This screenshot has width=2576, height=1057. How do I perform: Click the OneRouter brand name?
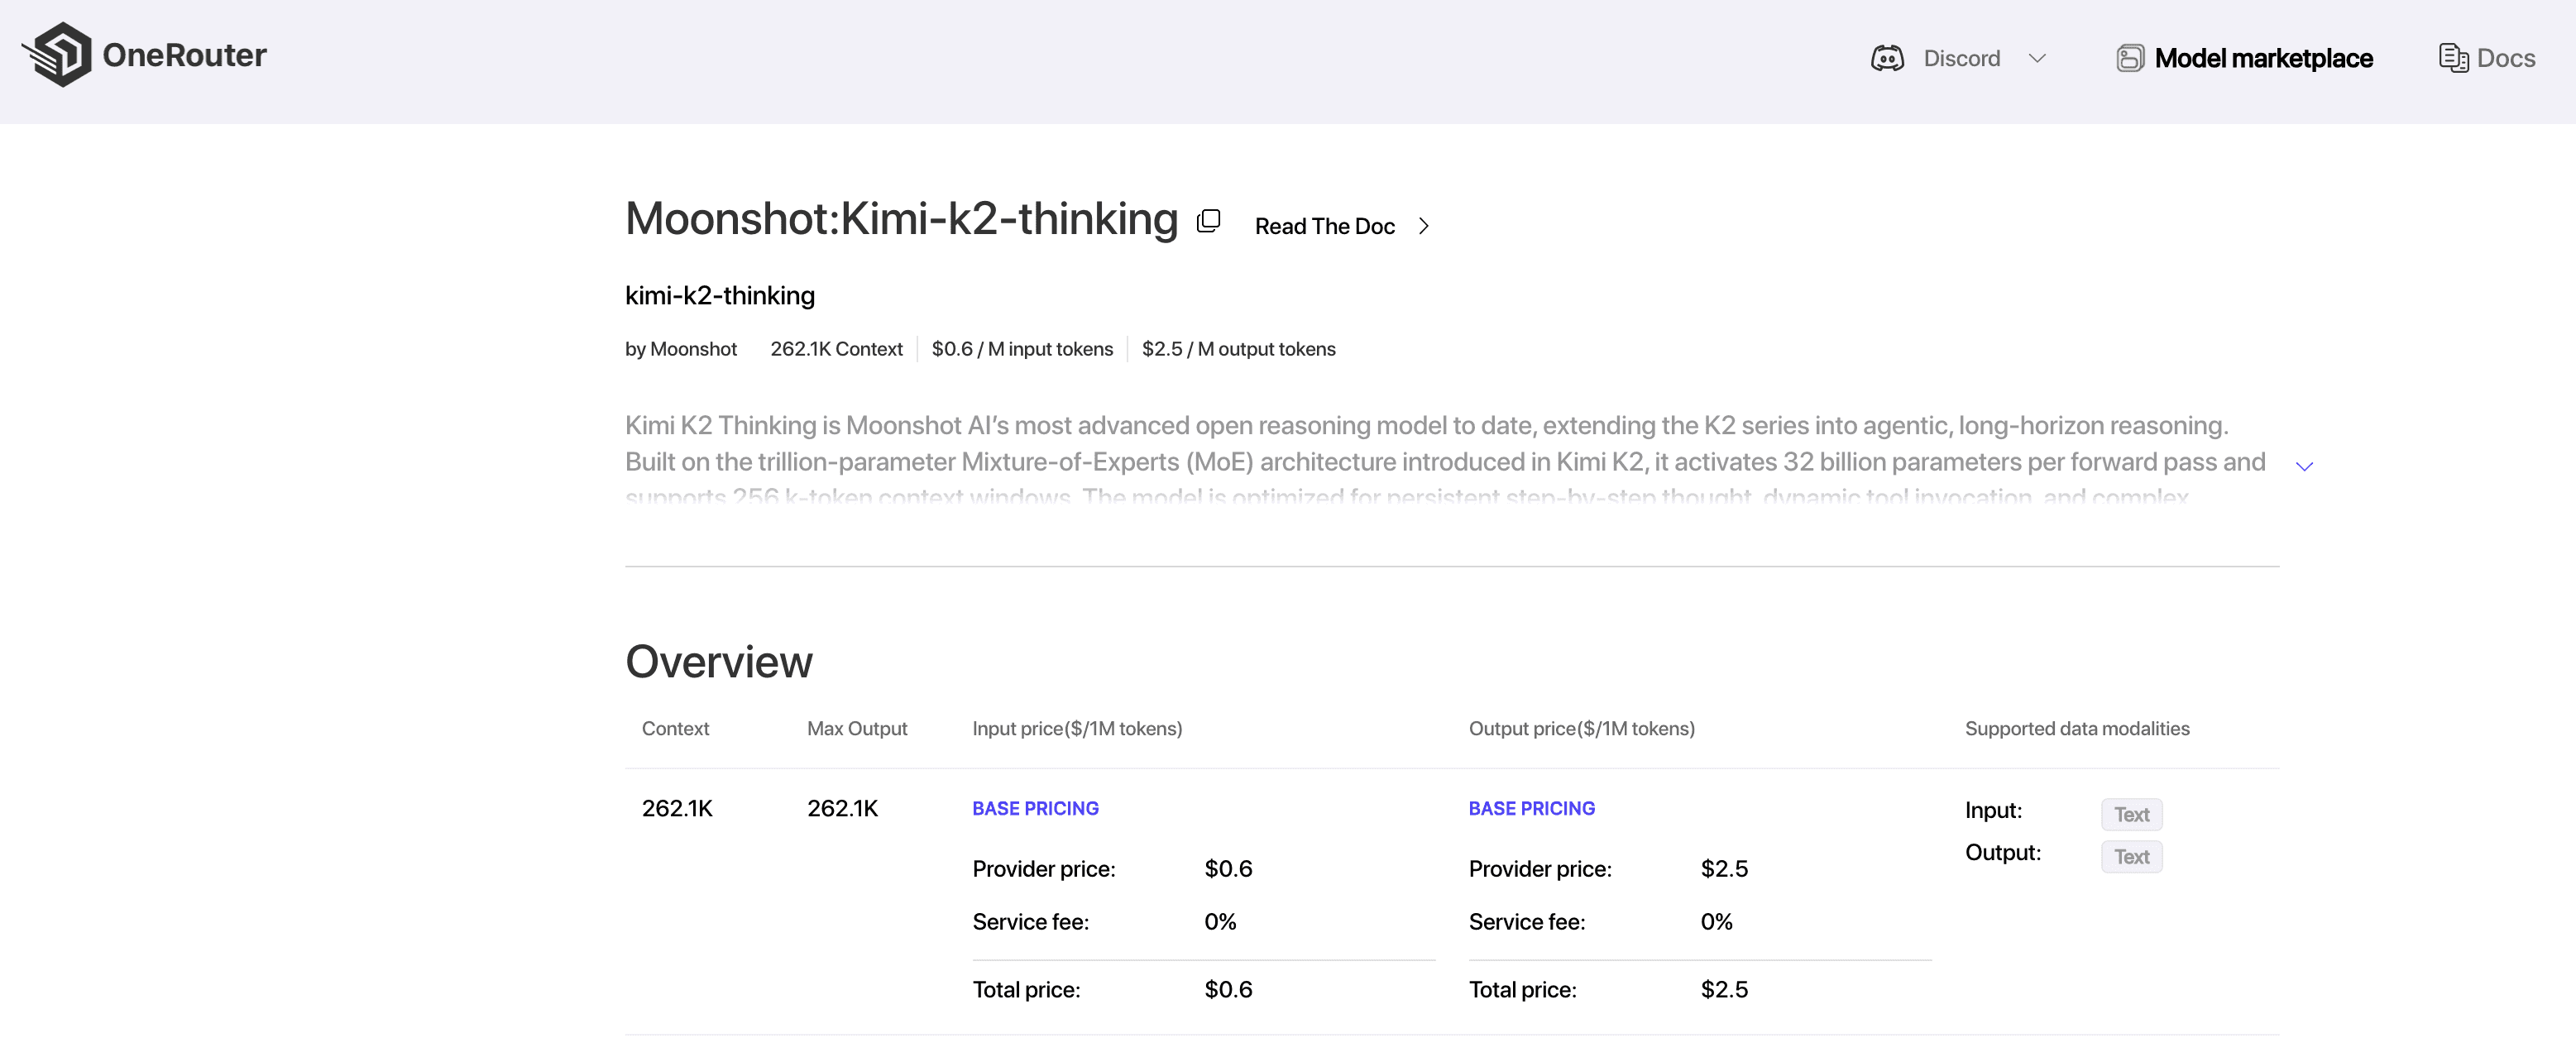[184, 55]
